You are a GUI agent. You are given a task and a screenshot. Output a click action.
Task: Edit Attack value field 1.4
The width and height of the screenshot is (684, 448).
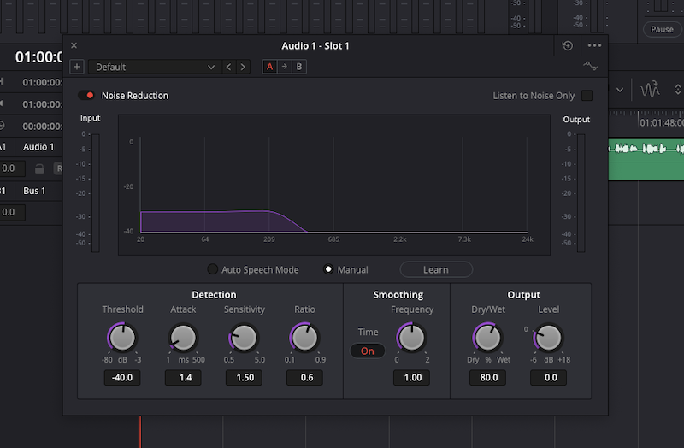(183, 377)
